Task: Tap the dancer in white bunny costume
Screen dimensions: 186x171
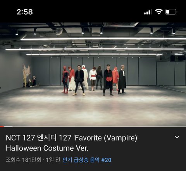Action: (x=85, y=77)
